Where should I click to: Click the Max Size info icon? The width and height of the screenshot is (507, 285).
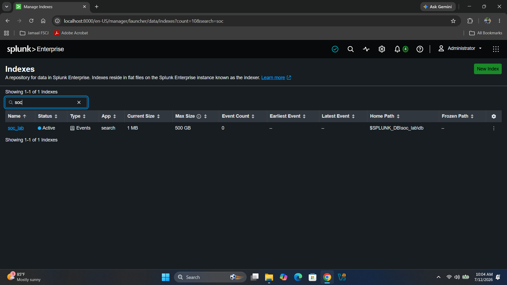coord(199,116)
